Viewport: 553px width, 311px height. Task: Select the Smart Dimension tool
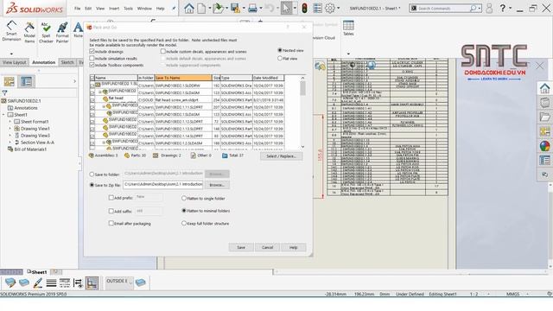(x=11, y=31)
